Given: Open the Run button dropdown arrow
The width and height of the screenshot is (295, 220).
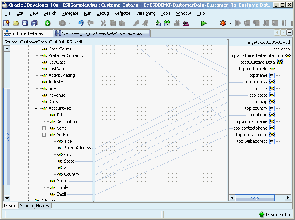Looking at the screenshot, I should click(x=212, y=23).
